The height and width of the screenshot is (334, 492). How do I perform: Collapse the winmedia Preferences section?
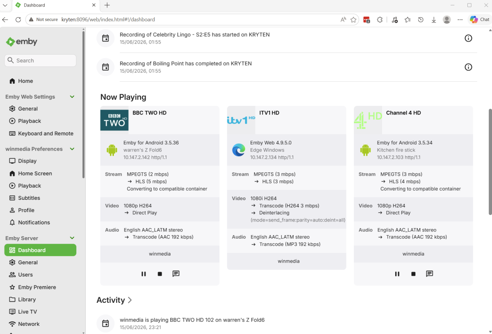(72, 149)
